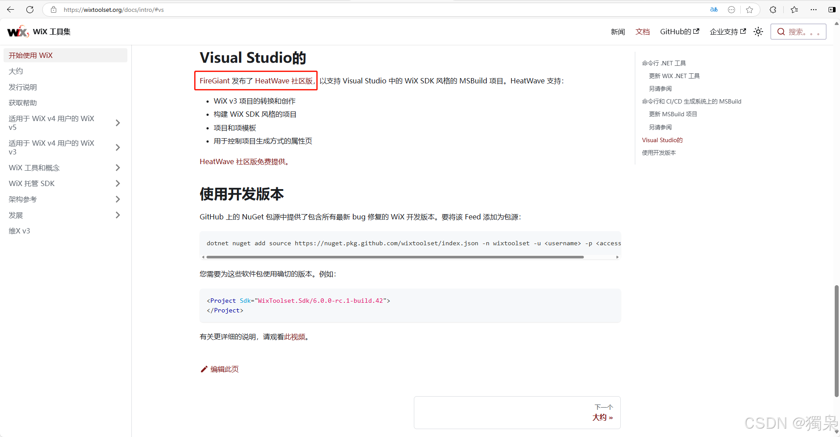Open sidebar item WiX 托管 SDK
This screenshot has height=437, width=840.
(x=32, y=183)
